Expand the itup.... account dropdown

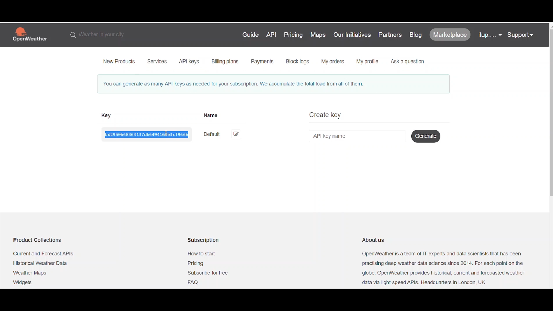[x=490, y=35]
